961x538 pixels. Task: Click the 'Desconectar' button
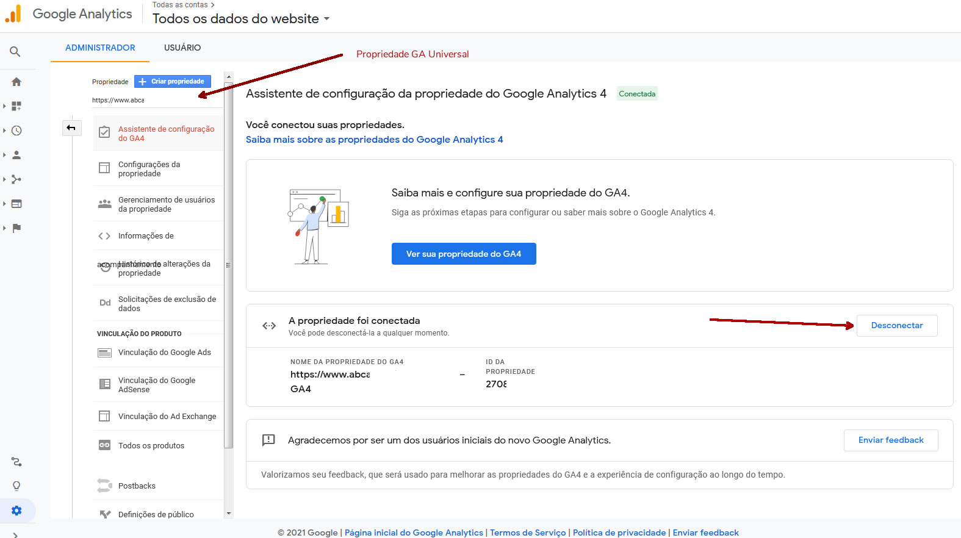coord(897,325)
